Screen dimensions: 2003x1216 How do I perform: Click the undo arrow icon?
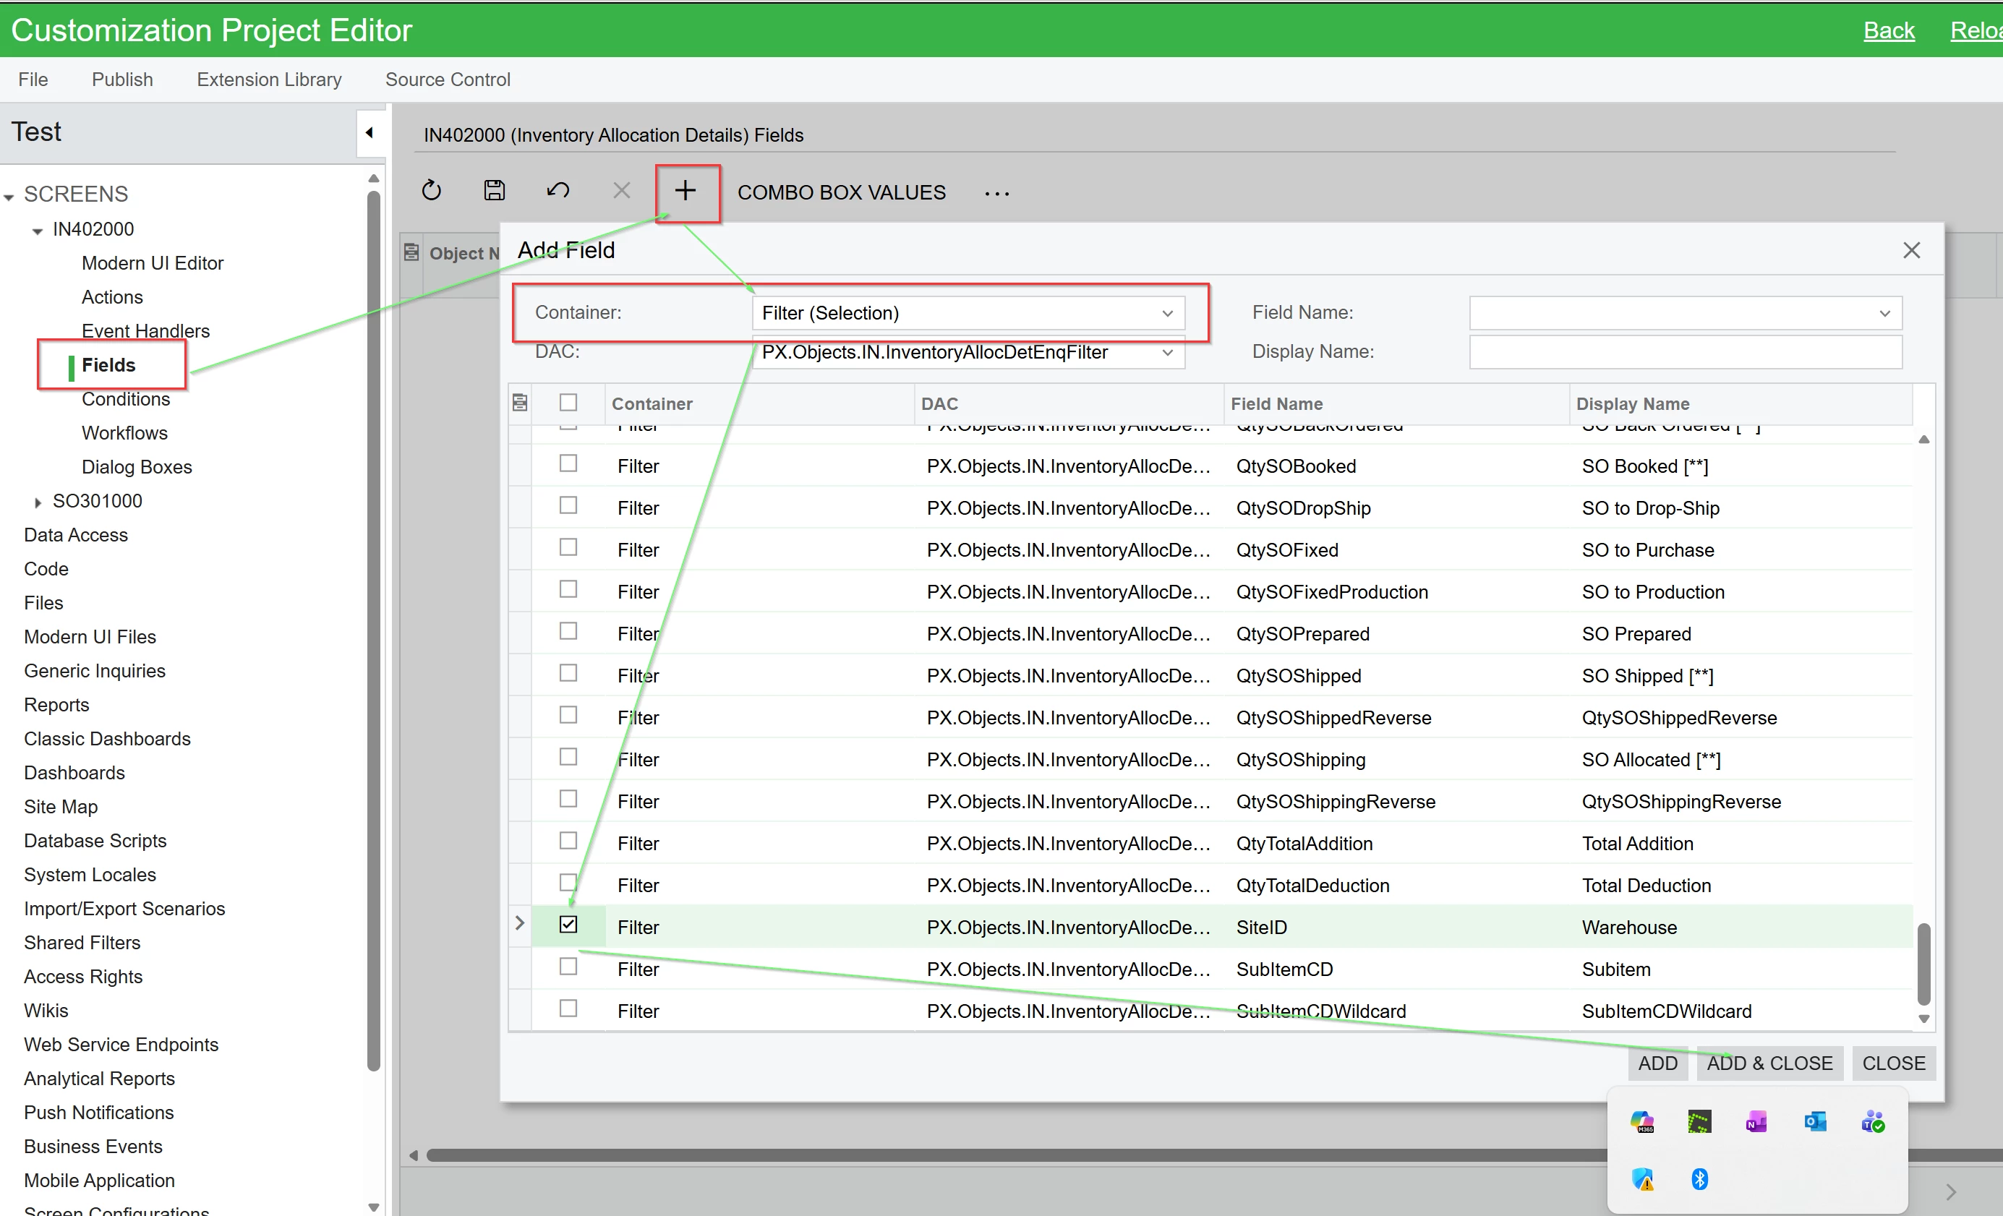click(558, 191)
